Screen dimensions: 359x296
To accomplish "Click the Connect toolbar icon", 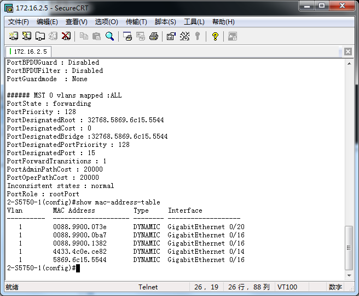I will (14, 36).
